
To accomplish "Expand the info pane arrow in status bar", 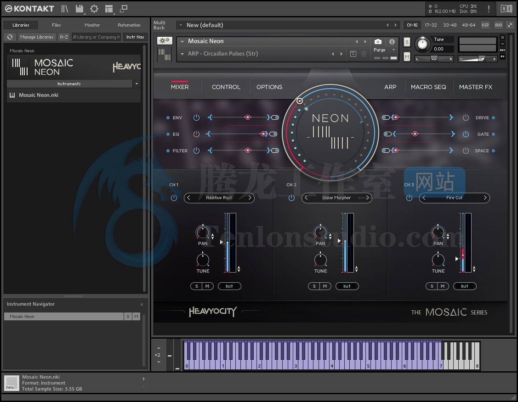I will (x=144, y=379).
